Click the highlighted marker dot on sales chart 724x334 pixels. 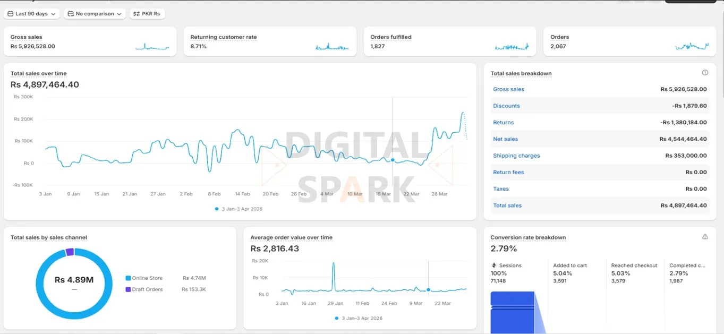(x=391, y=159)
